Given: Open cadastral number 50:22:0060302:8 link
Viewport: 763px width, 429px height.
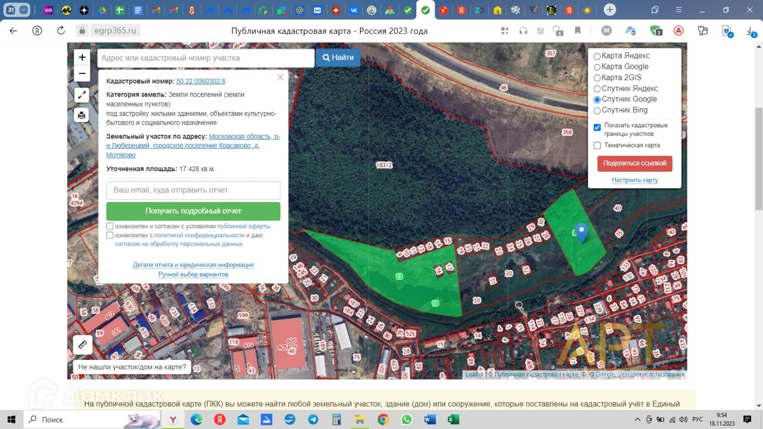Looking at the screenshot, I should click(200, 81).
